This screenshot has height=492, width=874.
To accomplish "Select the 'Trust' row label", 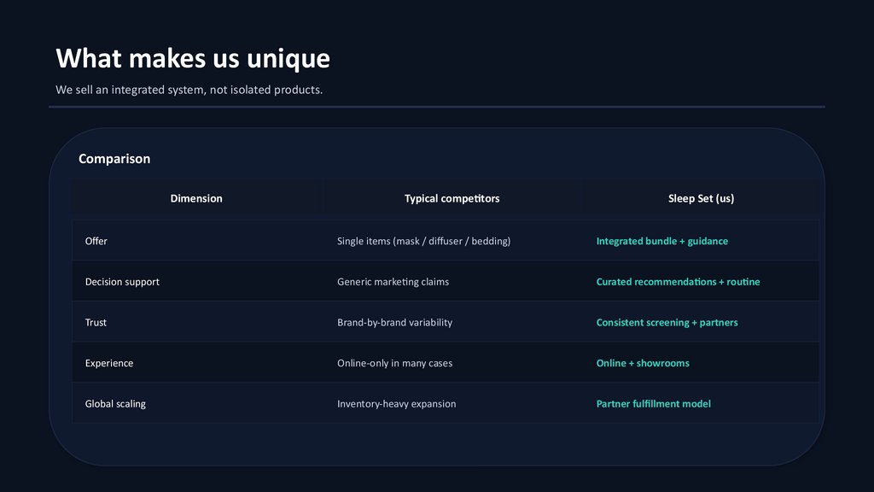I will point(96,323).
